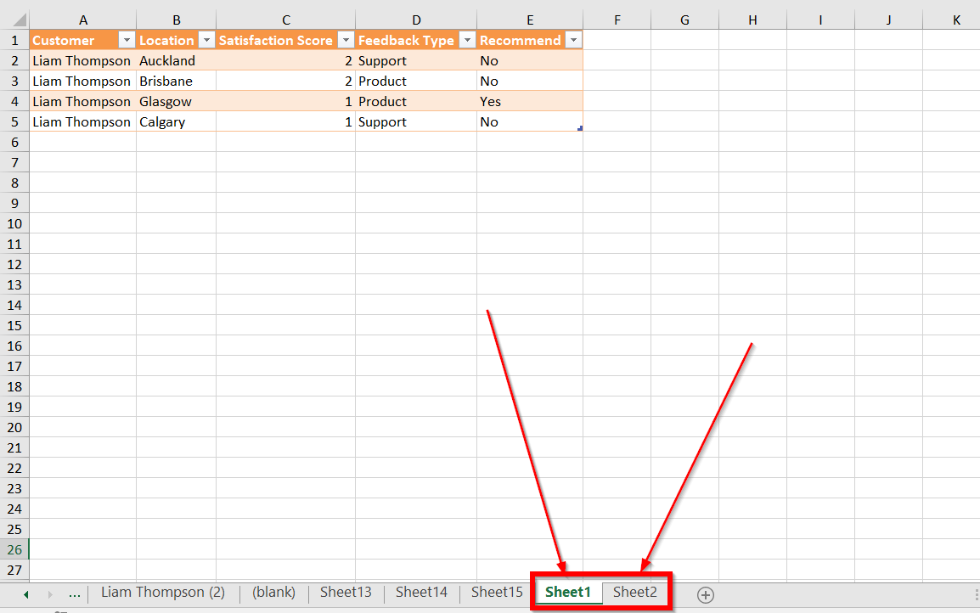Select Liam Thompson cell in row 2
The image size is (980, 613).
[x=82, y=60]
